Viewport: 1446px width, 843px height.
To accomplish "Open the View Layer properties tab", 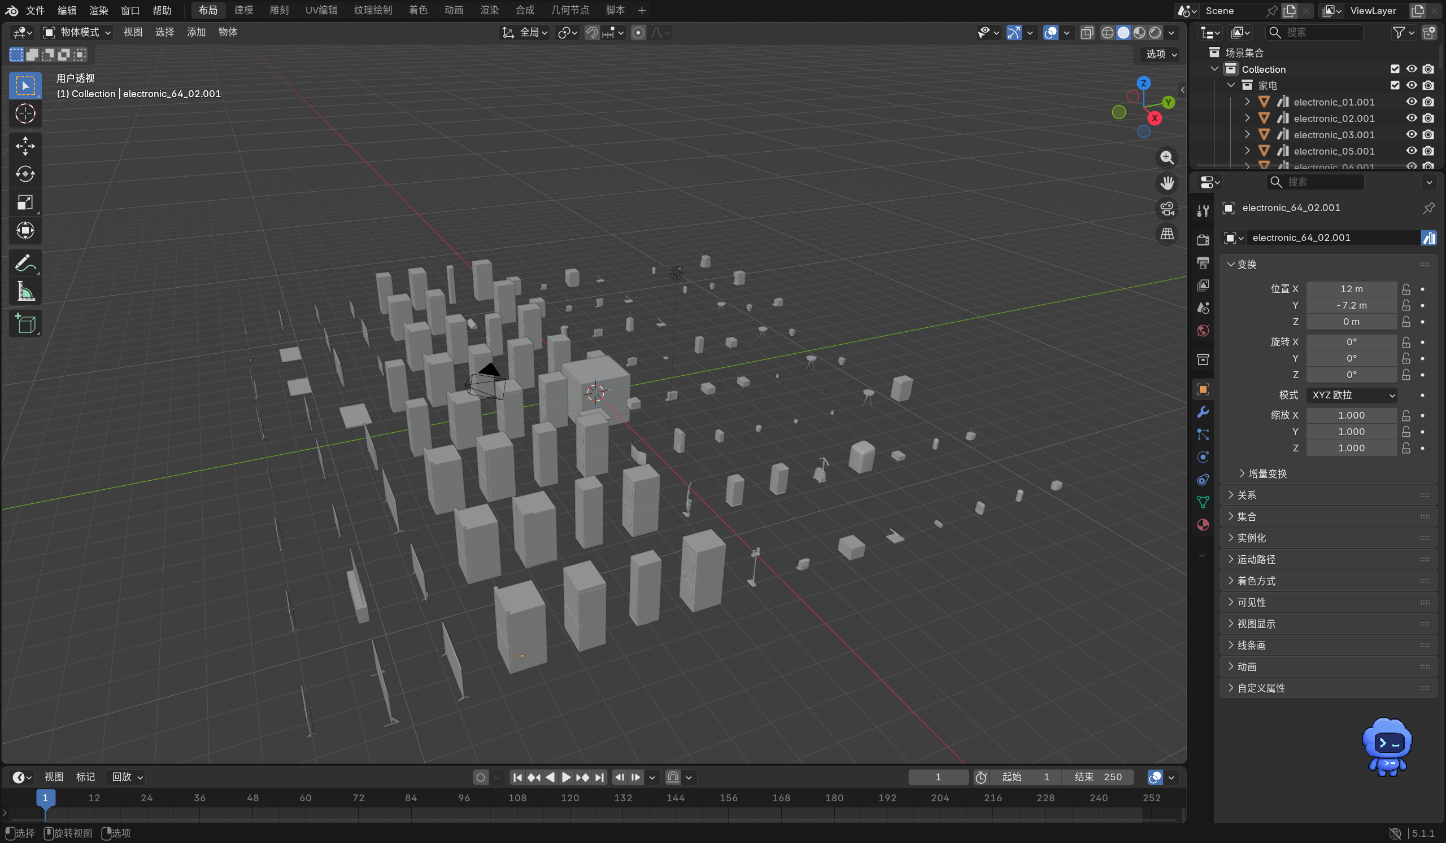I will coord(1203,286).
